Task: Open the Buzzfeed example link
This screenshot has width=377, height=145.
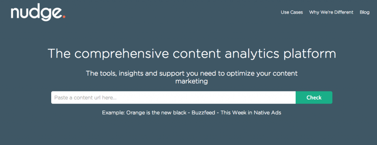Action: [x=203, y=113]
